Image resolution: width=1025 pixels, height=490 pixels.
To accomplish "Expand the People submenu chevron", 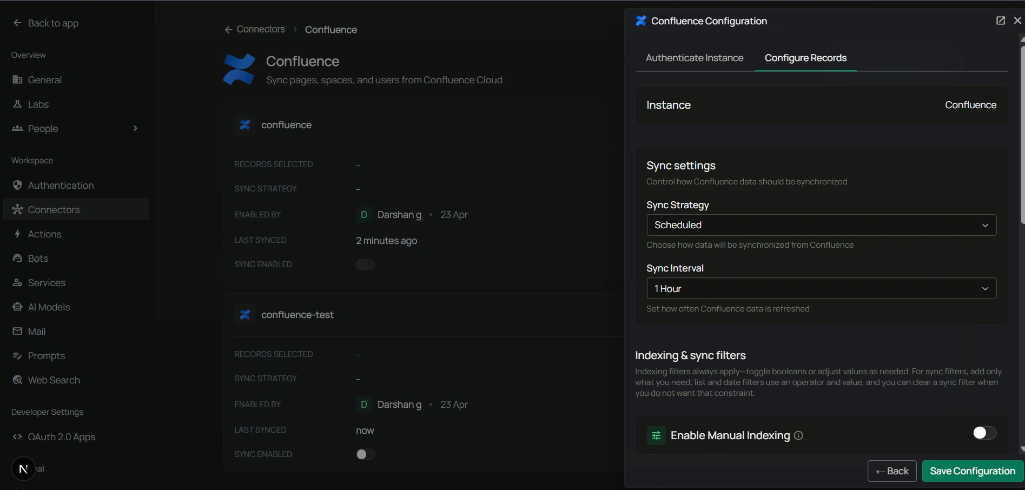I will point(135,128).
